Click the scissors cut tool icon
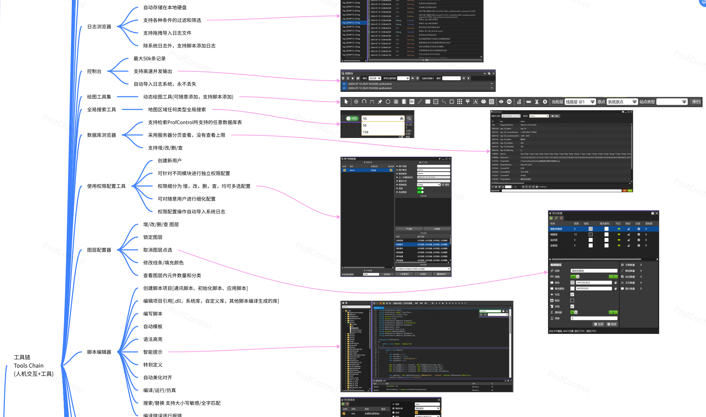The image size is (706, 417). coord(536,102)
